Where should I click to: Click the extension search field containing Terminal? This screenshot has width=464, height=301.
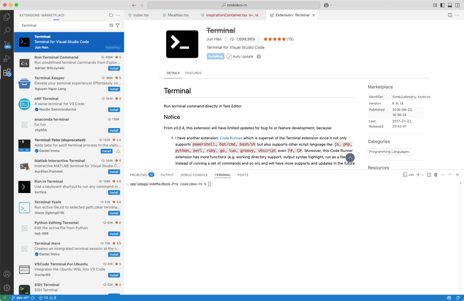[x=62, y=25]
